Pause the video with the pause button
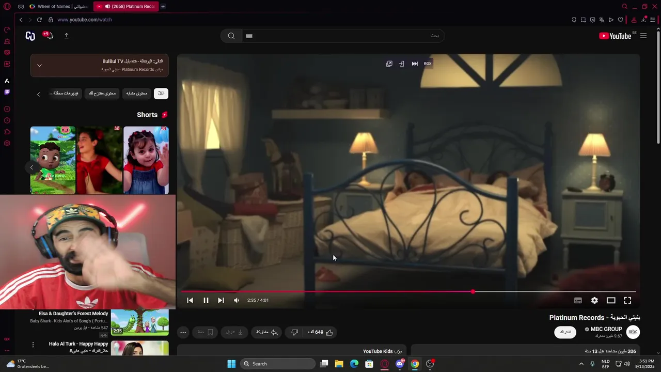The image size is (661, 372). (206, 300)
